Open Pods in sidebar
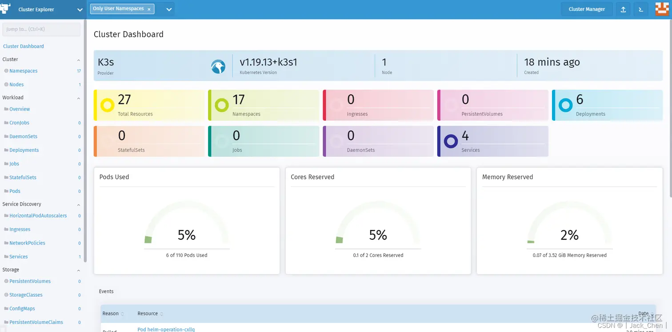The height and width of the screenshot is (332, 672). 15,191
